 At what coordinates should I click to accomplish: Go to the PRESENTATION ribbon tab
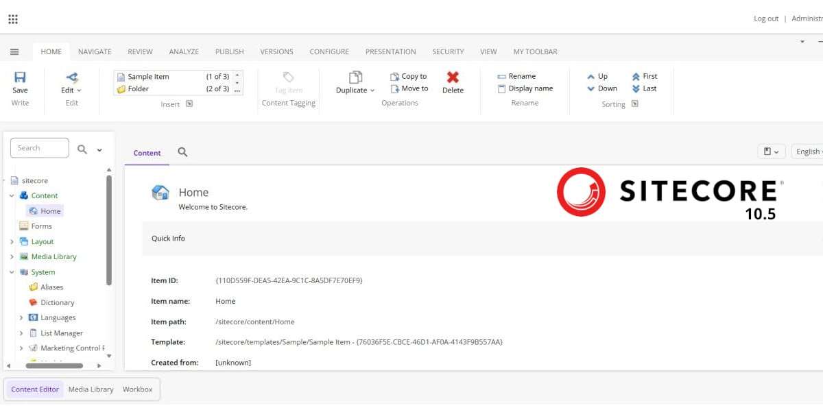click(x=390, y=51)
